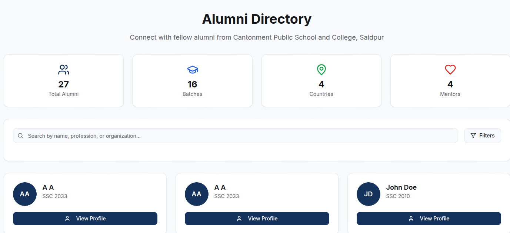Screen dimensions: 510x233
Task: Click the red heart icon above Mentors
Action: click(450, 70)
